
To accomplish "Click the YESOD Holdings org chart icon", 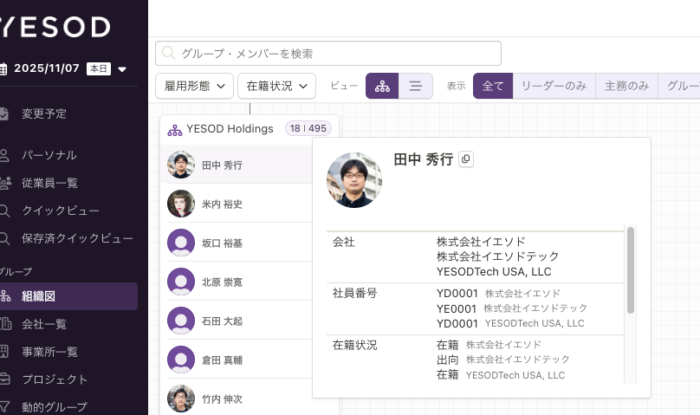I will [175, 129].
